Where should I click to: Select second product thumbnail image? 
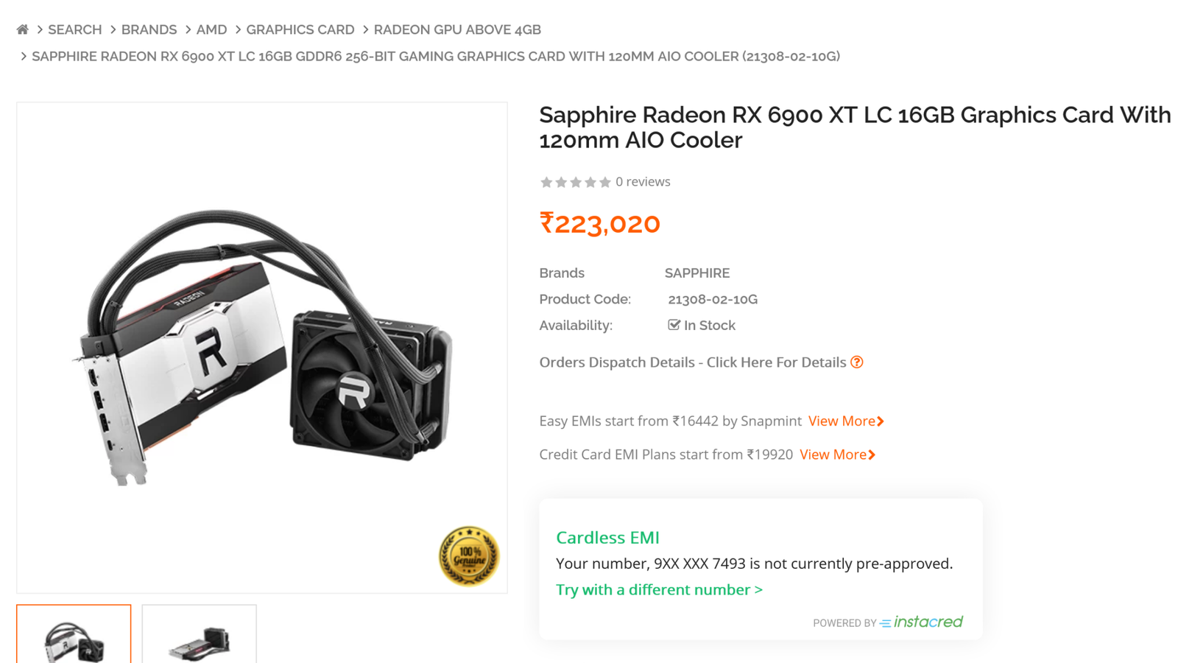(x=199, y=635)
